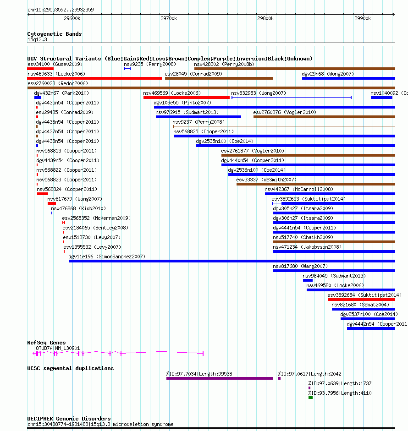The image size is (408, 431).
Task: Click nsv817680 (Wang2007) variant label
Action: pyautogui.click(x=300, y=267)
